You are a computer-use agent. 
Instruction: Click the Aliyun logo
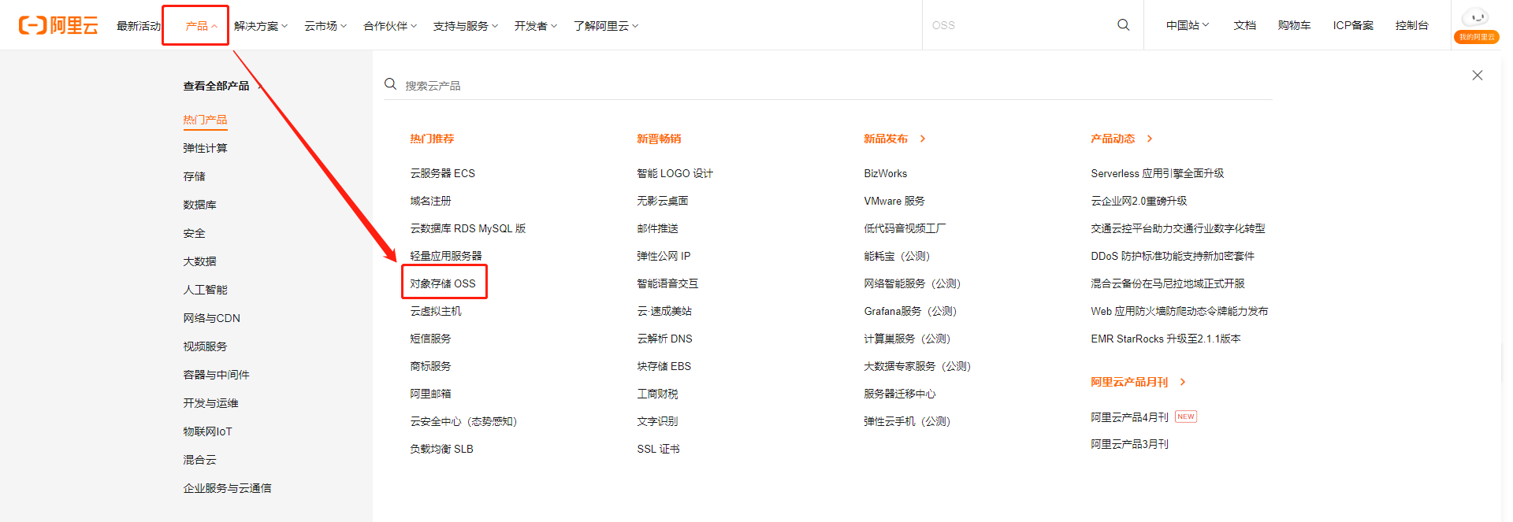click(58, 25)
